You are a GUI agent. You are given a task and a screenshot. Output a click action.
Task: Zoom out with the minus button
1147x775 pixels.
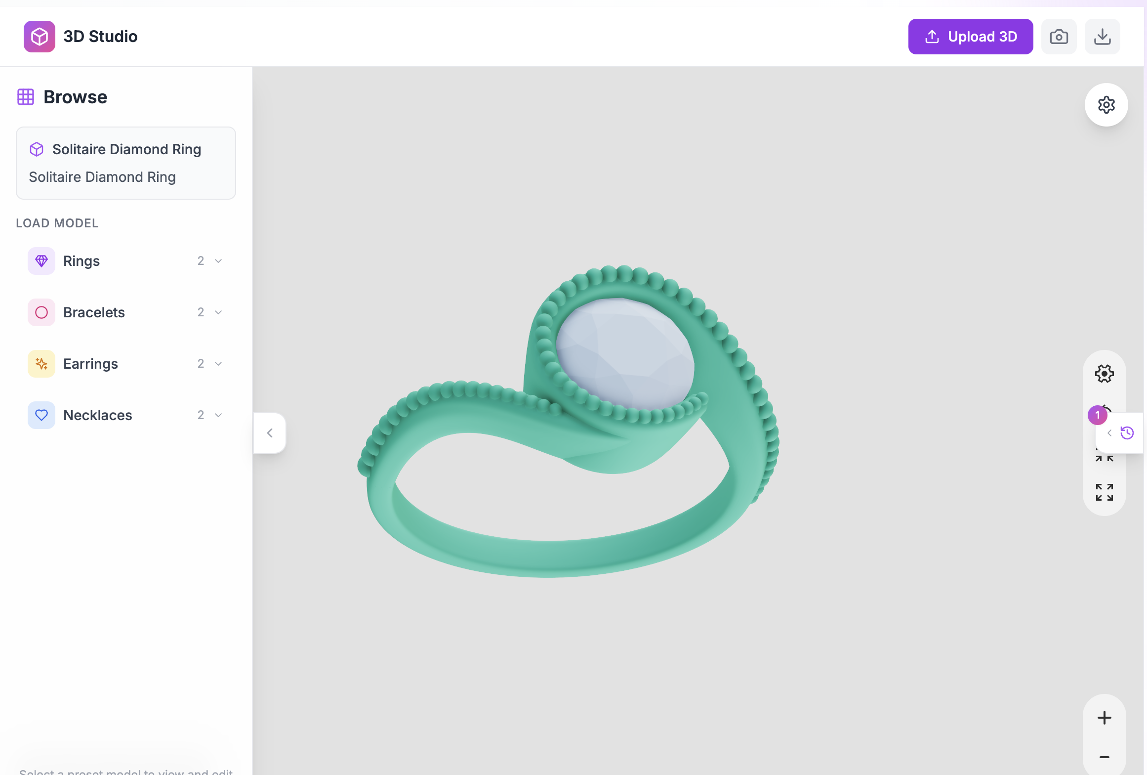(x=1105, y=757)
